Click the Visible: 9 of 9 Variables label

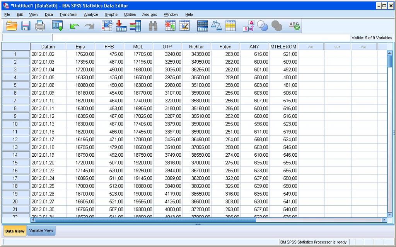[372, 38]
